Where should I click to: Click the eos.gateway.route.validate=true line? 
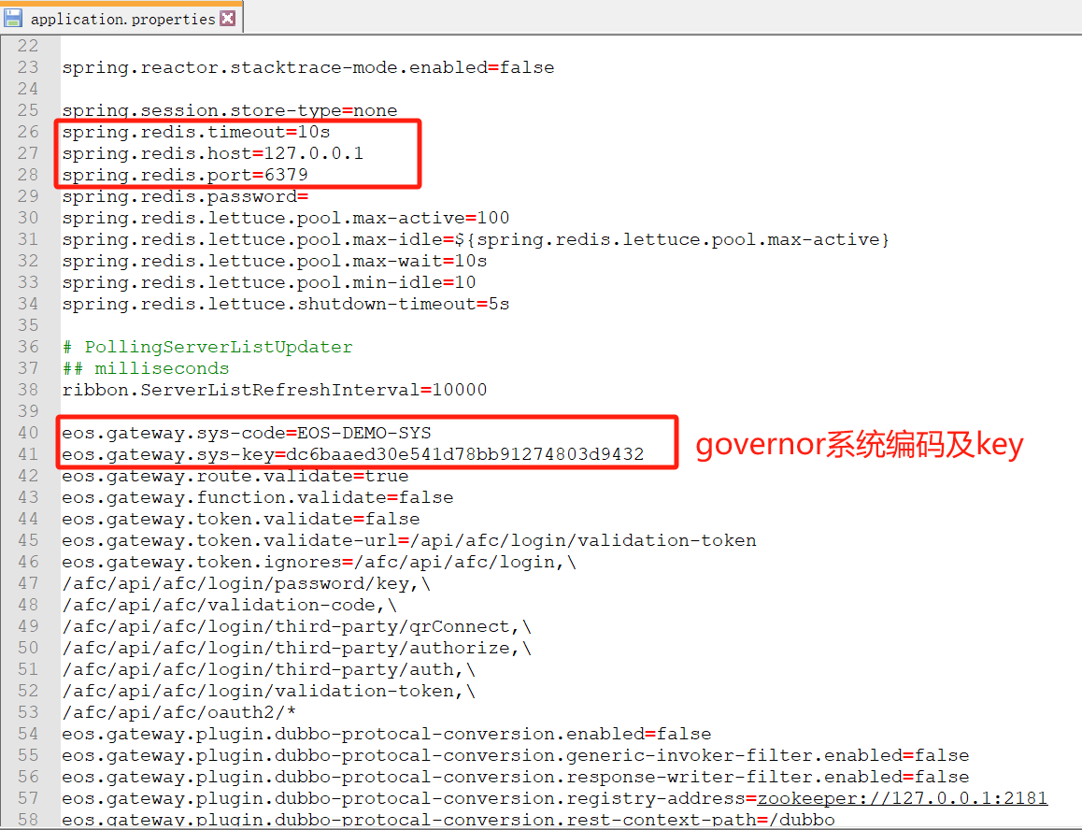tap(235, 476)
